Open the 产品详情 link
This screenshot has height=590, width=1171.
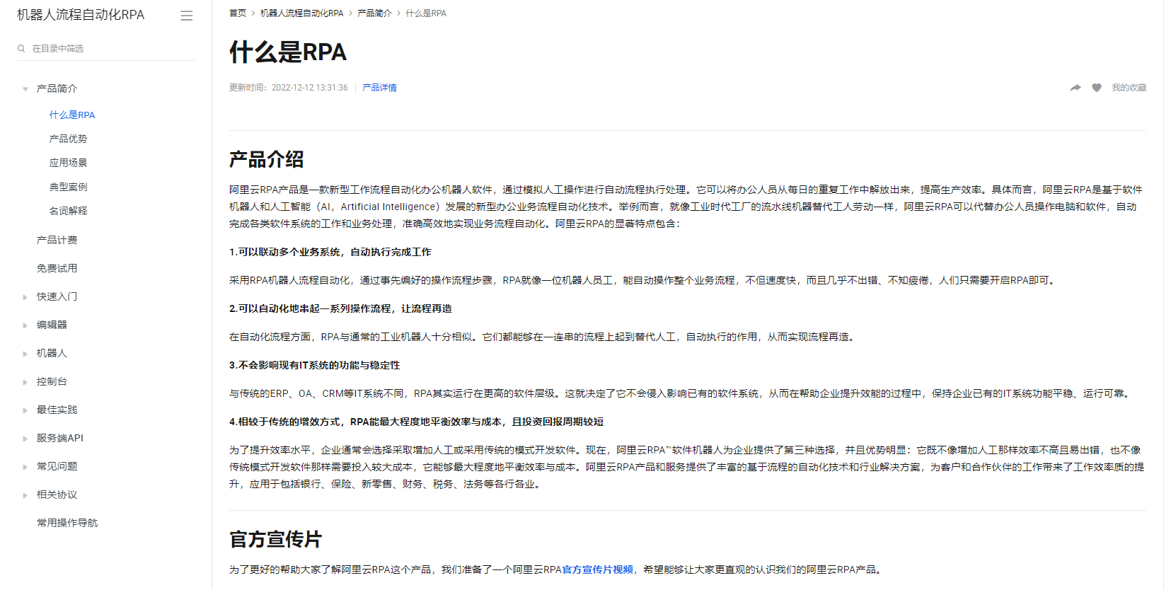tap(380, 88)
